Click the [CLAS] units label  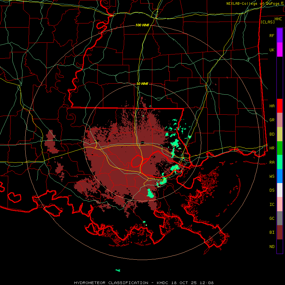point(268,22)
